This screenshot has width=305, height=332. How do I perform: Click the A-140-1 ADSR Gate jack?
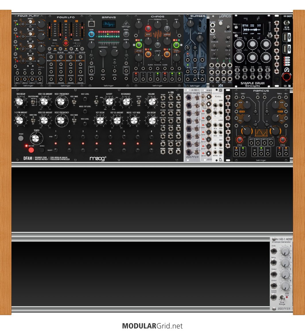pyautogui.click(x=274, y=251)
